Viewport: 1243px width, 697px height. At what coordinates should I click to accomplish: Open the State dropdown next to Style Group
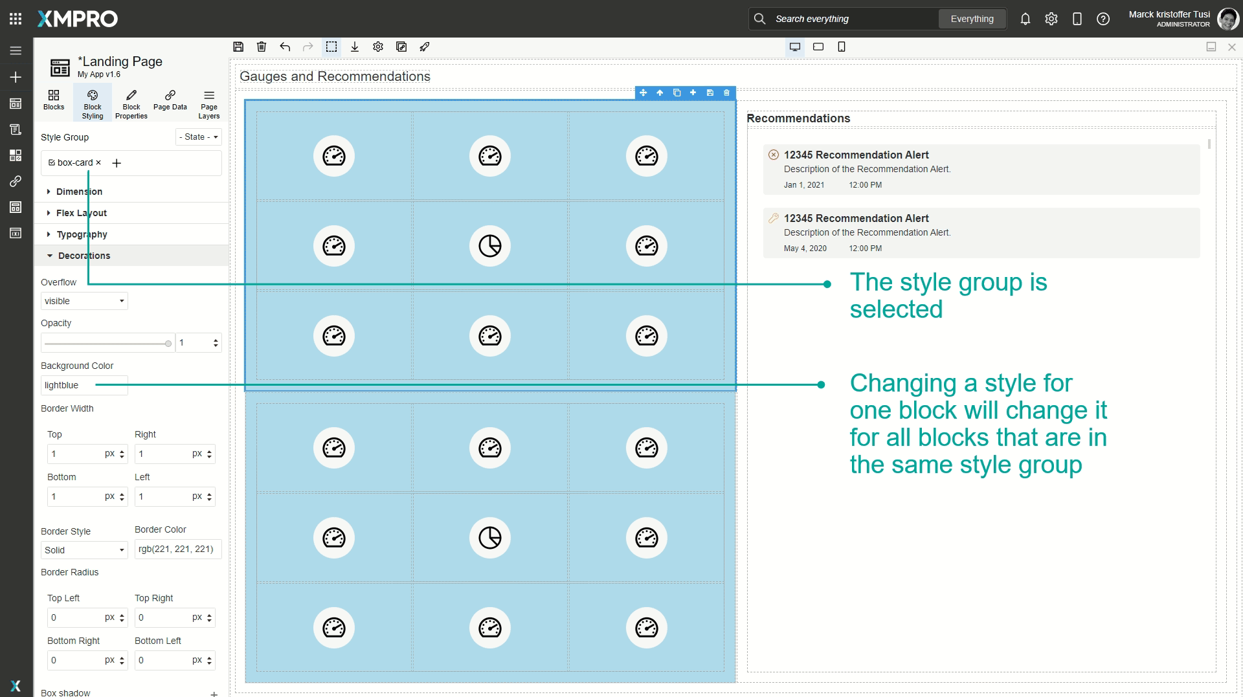point(198,137)
